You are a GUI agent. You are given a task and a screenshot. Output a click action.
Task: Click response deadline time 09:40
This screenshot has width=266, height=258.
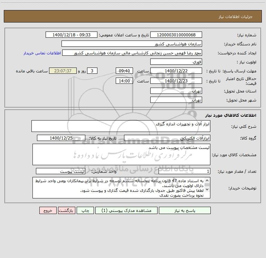[124, 71]
